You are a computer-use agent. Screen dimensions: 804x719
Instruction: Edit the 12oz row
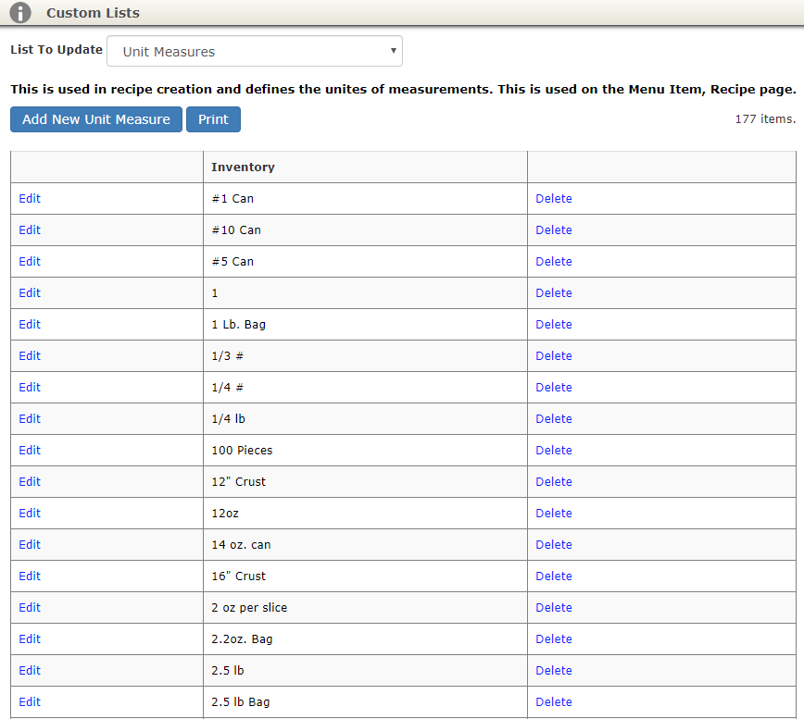pyautogui.click(x=30, y=514)
